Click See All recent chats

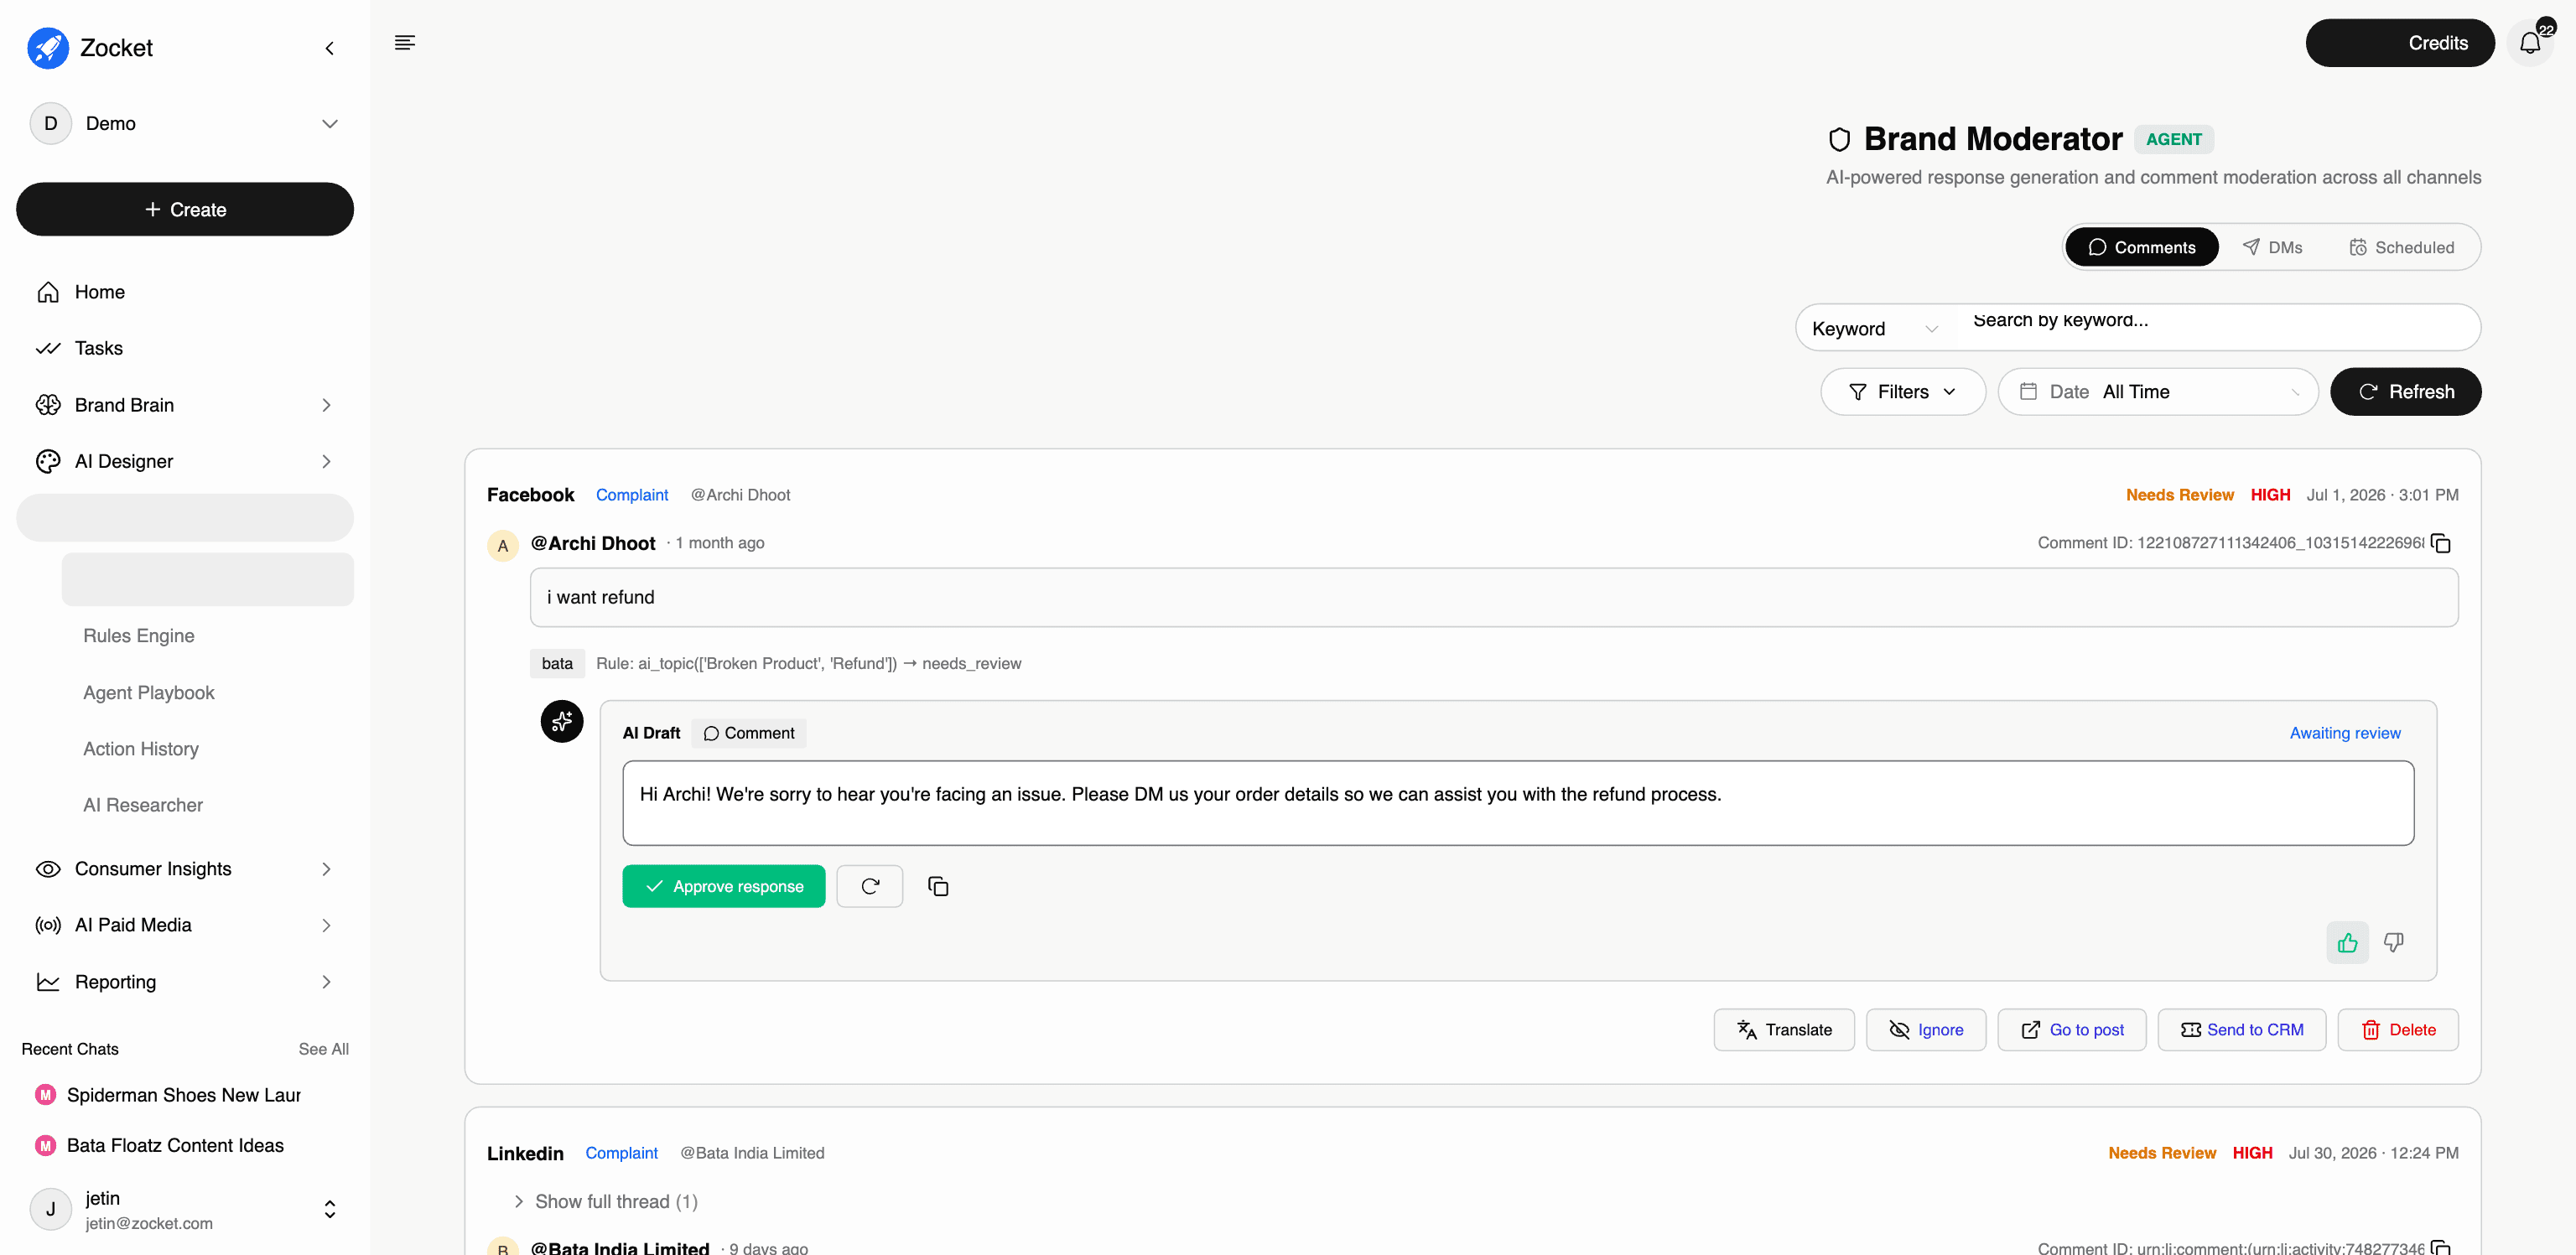point(323,1049)
